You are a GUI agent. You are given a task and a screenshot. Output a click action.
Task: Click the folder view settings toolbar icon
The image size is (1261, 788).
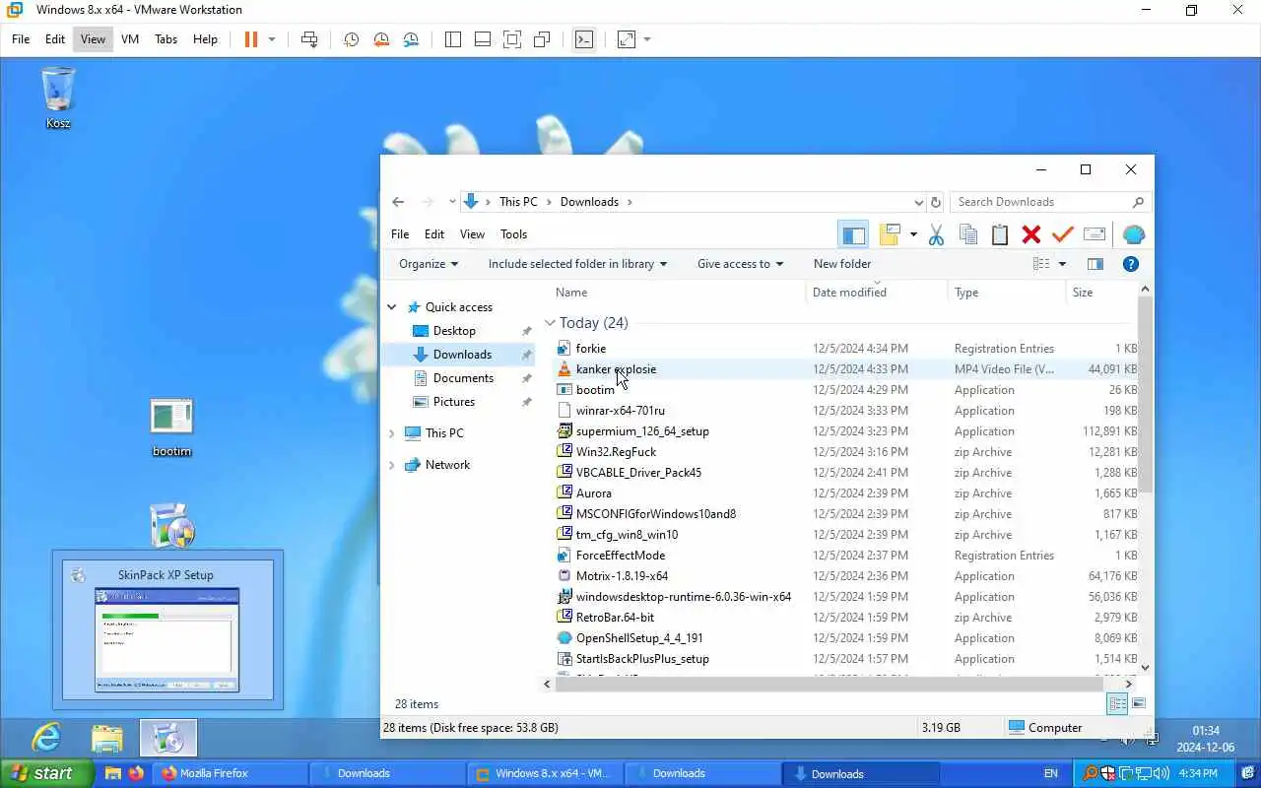coord(891,234)
